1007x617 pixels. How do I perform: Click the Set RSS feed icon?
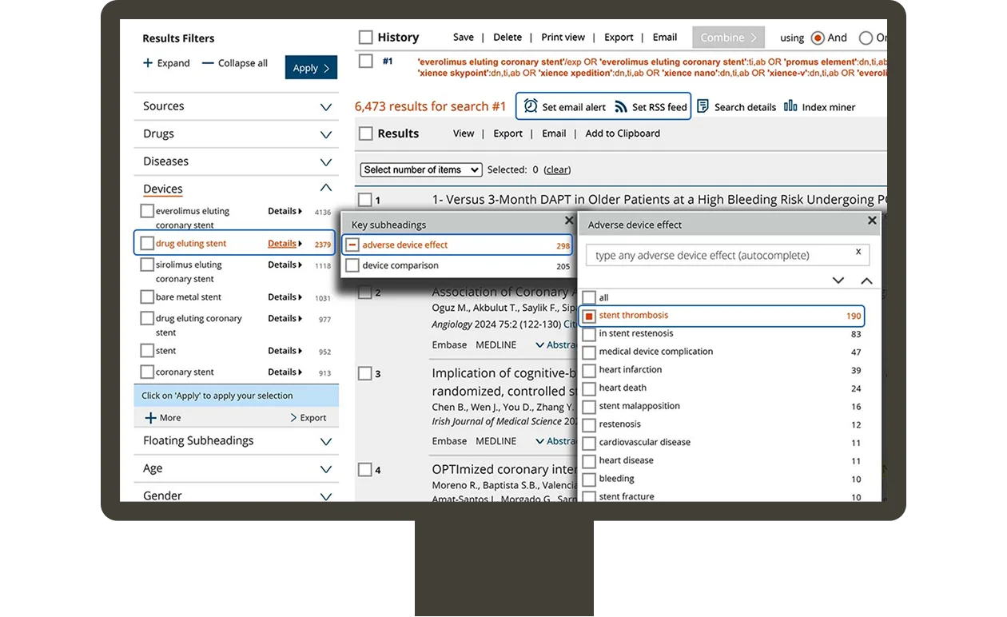tap(621, 107)
